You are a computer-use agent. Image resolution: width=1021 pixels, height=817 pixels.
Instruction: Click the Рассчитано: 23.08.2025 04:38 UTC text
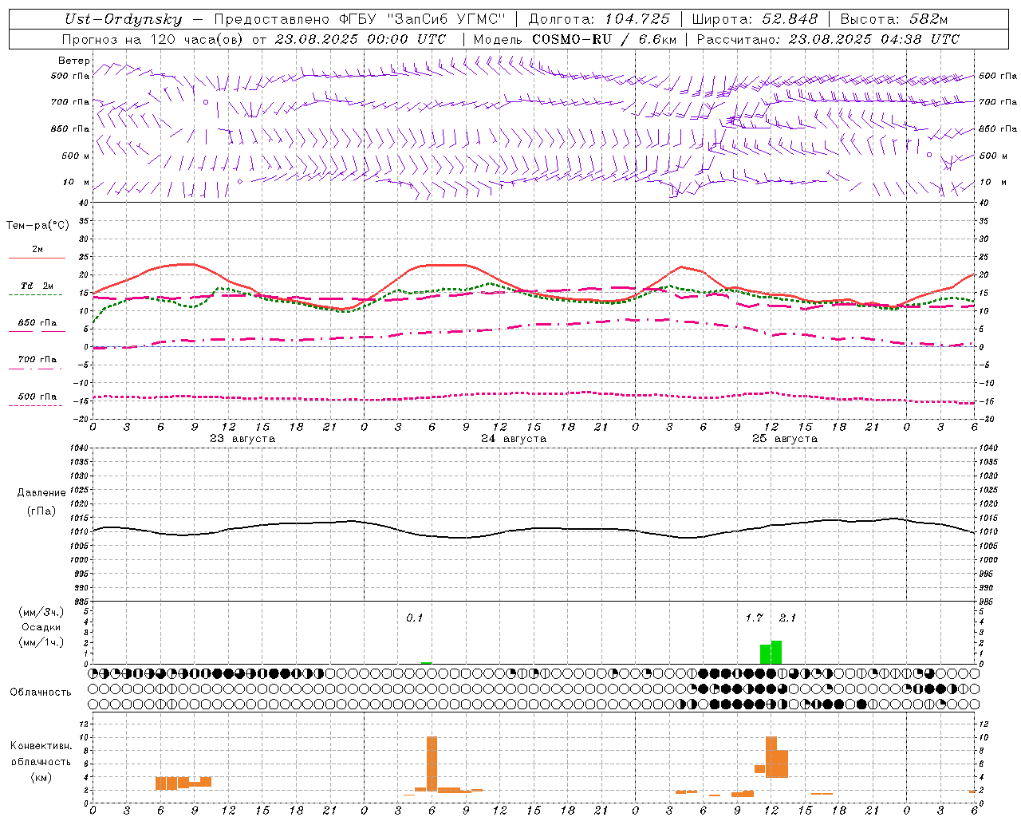point(828,39)
